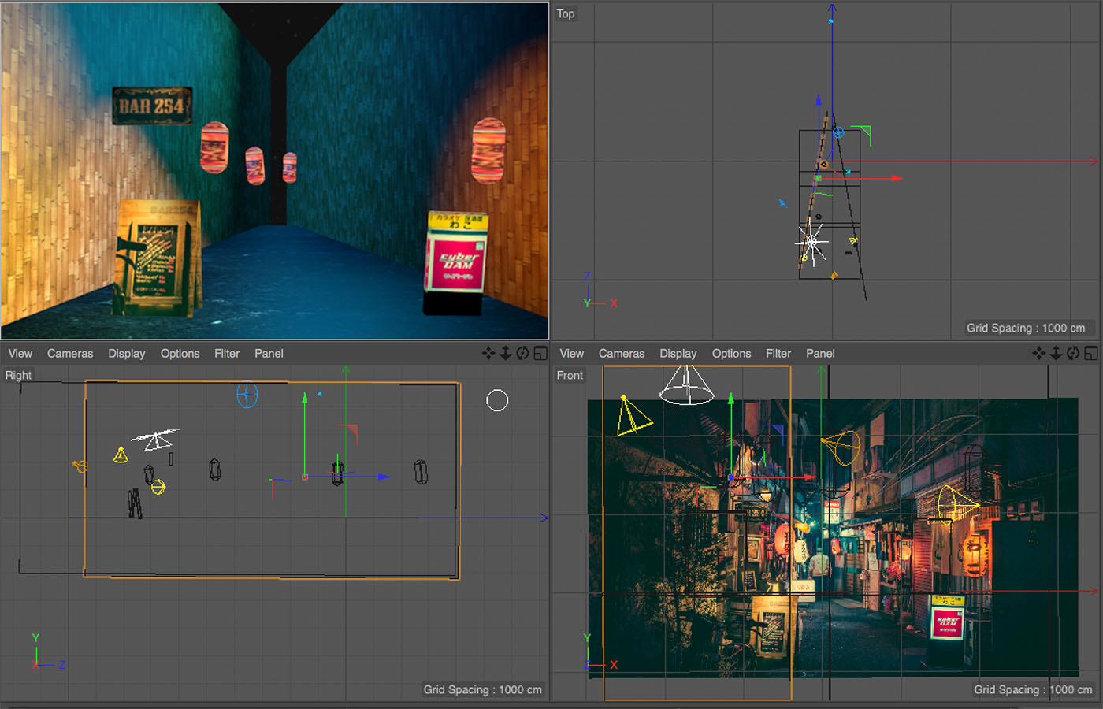Click the zoom view icon in Front viewport
Image resolution: width=1103 pixels, height=709 pixels.
[1057, 354]
